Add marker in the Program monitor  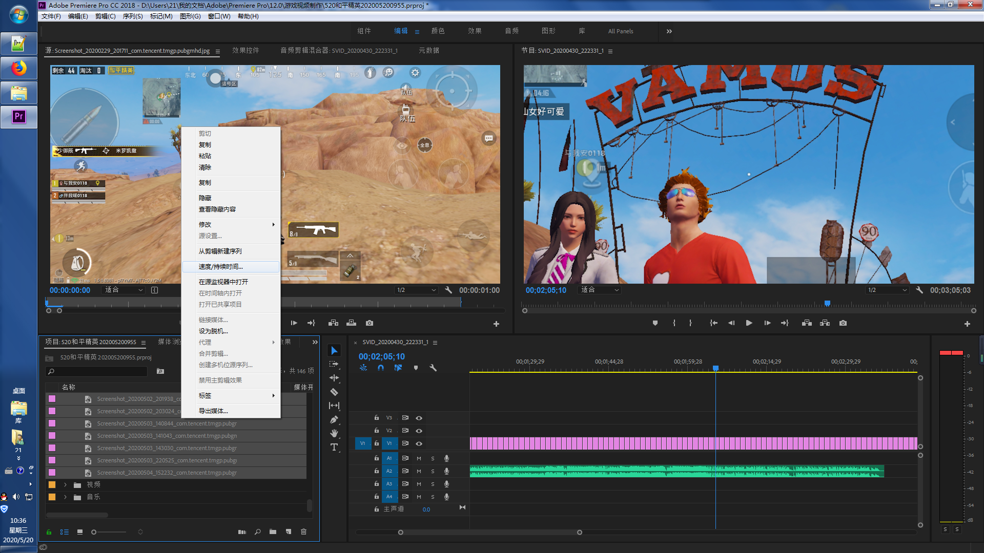[655, 323]
